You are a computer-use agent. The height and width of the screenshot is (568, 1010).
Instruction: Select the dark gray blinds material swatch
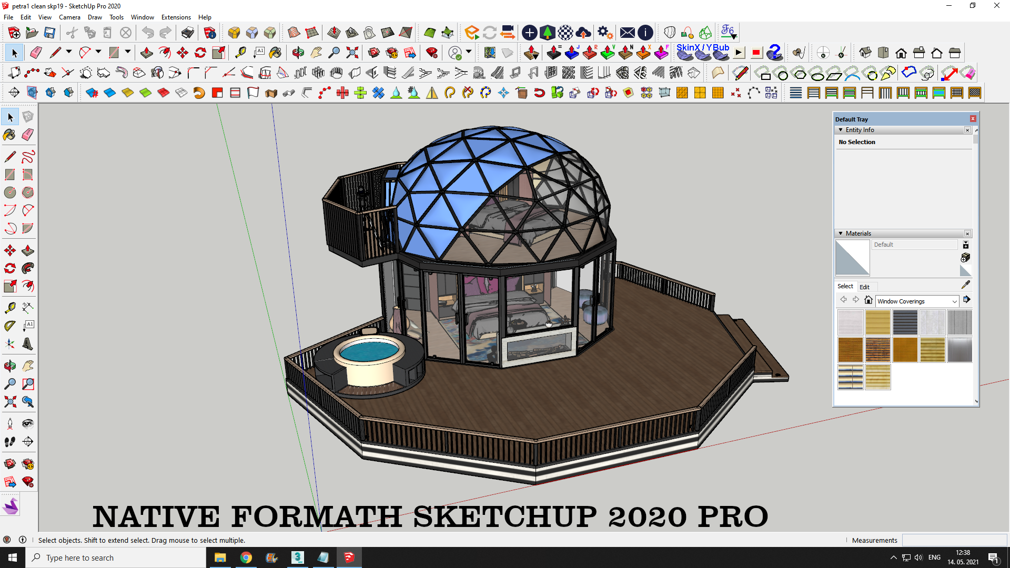905,322
